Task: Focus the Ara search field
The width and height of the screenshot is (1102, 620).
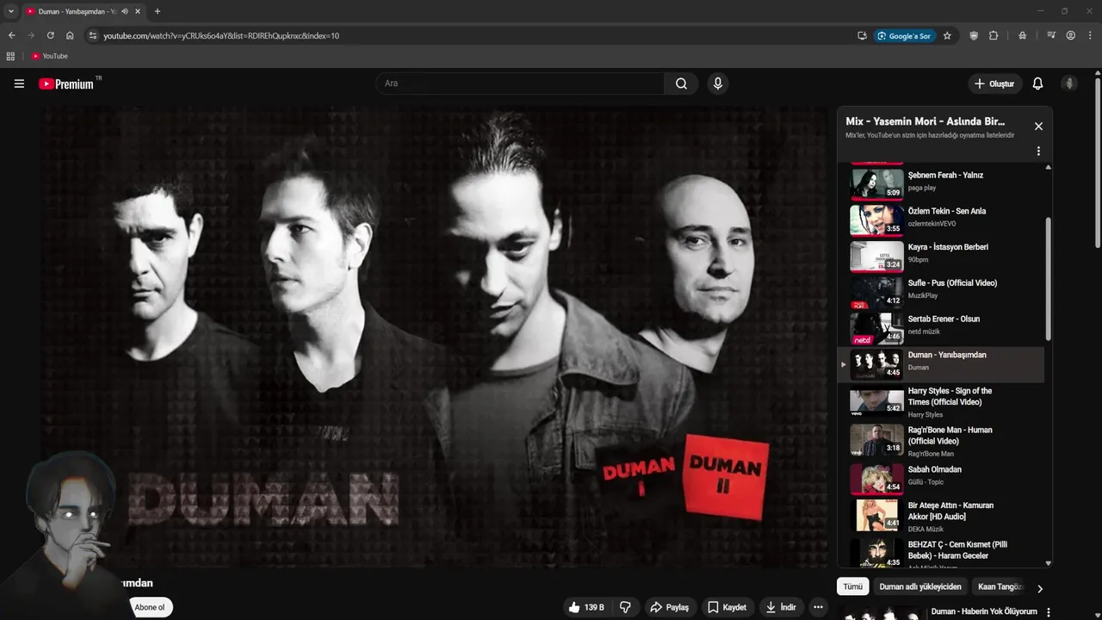Action: (x=520, y=84)
